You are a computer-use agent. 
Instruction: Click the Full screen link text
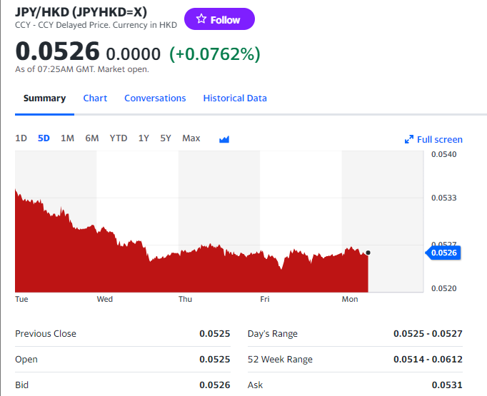(440, 140)
